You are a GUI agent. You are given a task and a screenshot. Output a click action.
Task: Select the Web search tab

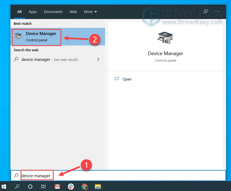tap(73, 12)
